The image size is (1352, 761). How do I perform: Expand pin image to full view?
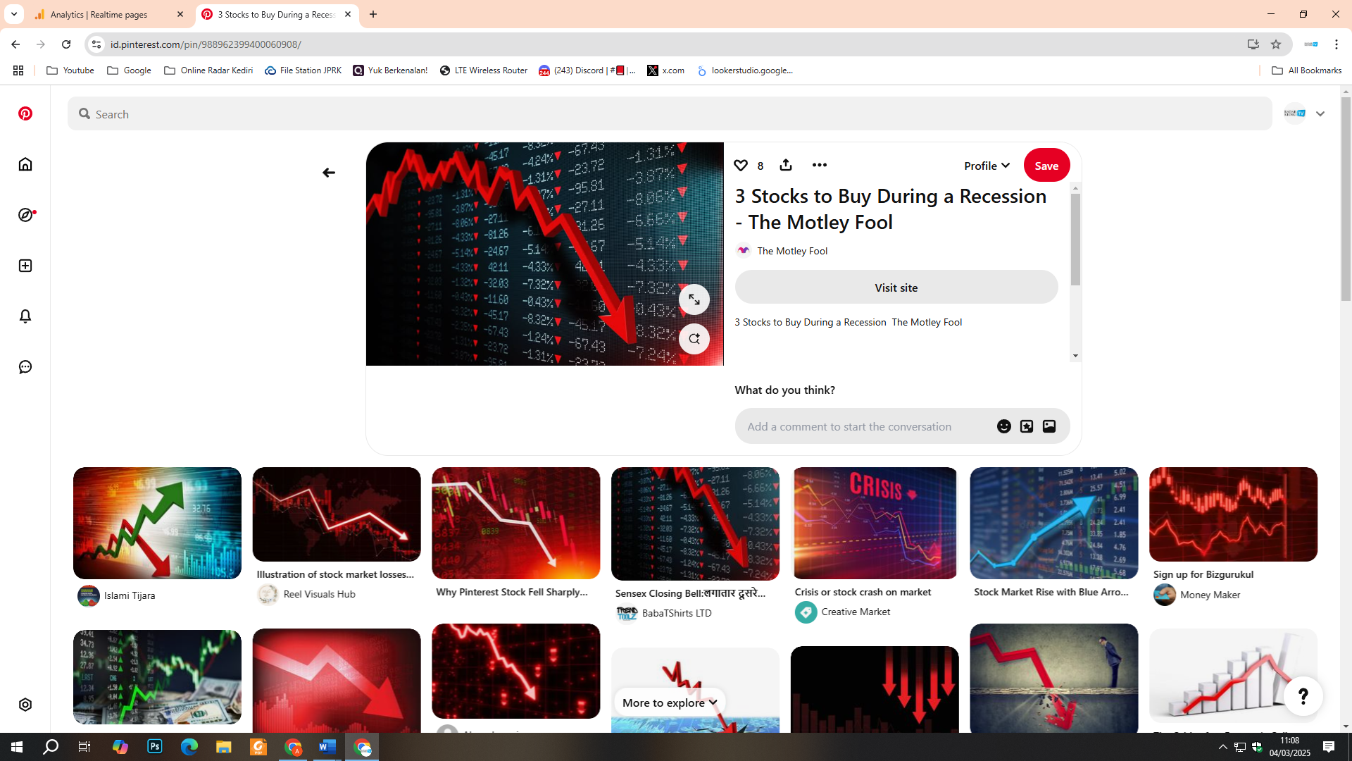click(694, 299)
